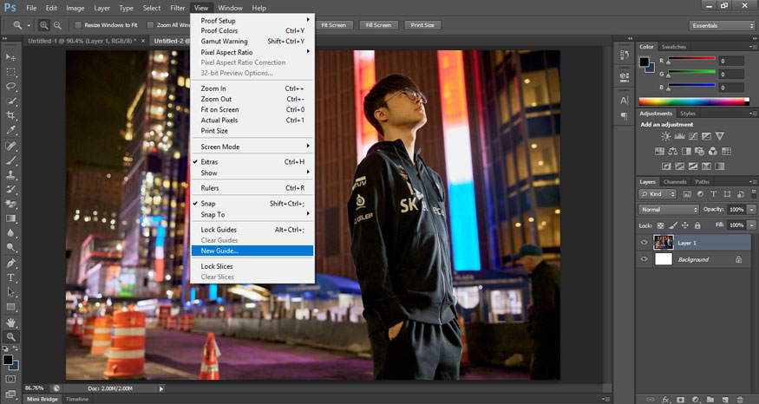Select the Move tool
759x404 pixels.
click(11, 56)
